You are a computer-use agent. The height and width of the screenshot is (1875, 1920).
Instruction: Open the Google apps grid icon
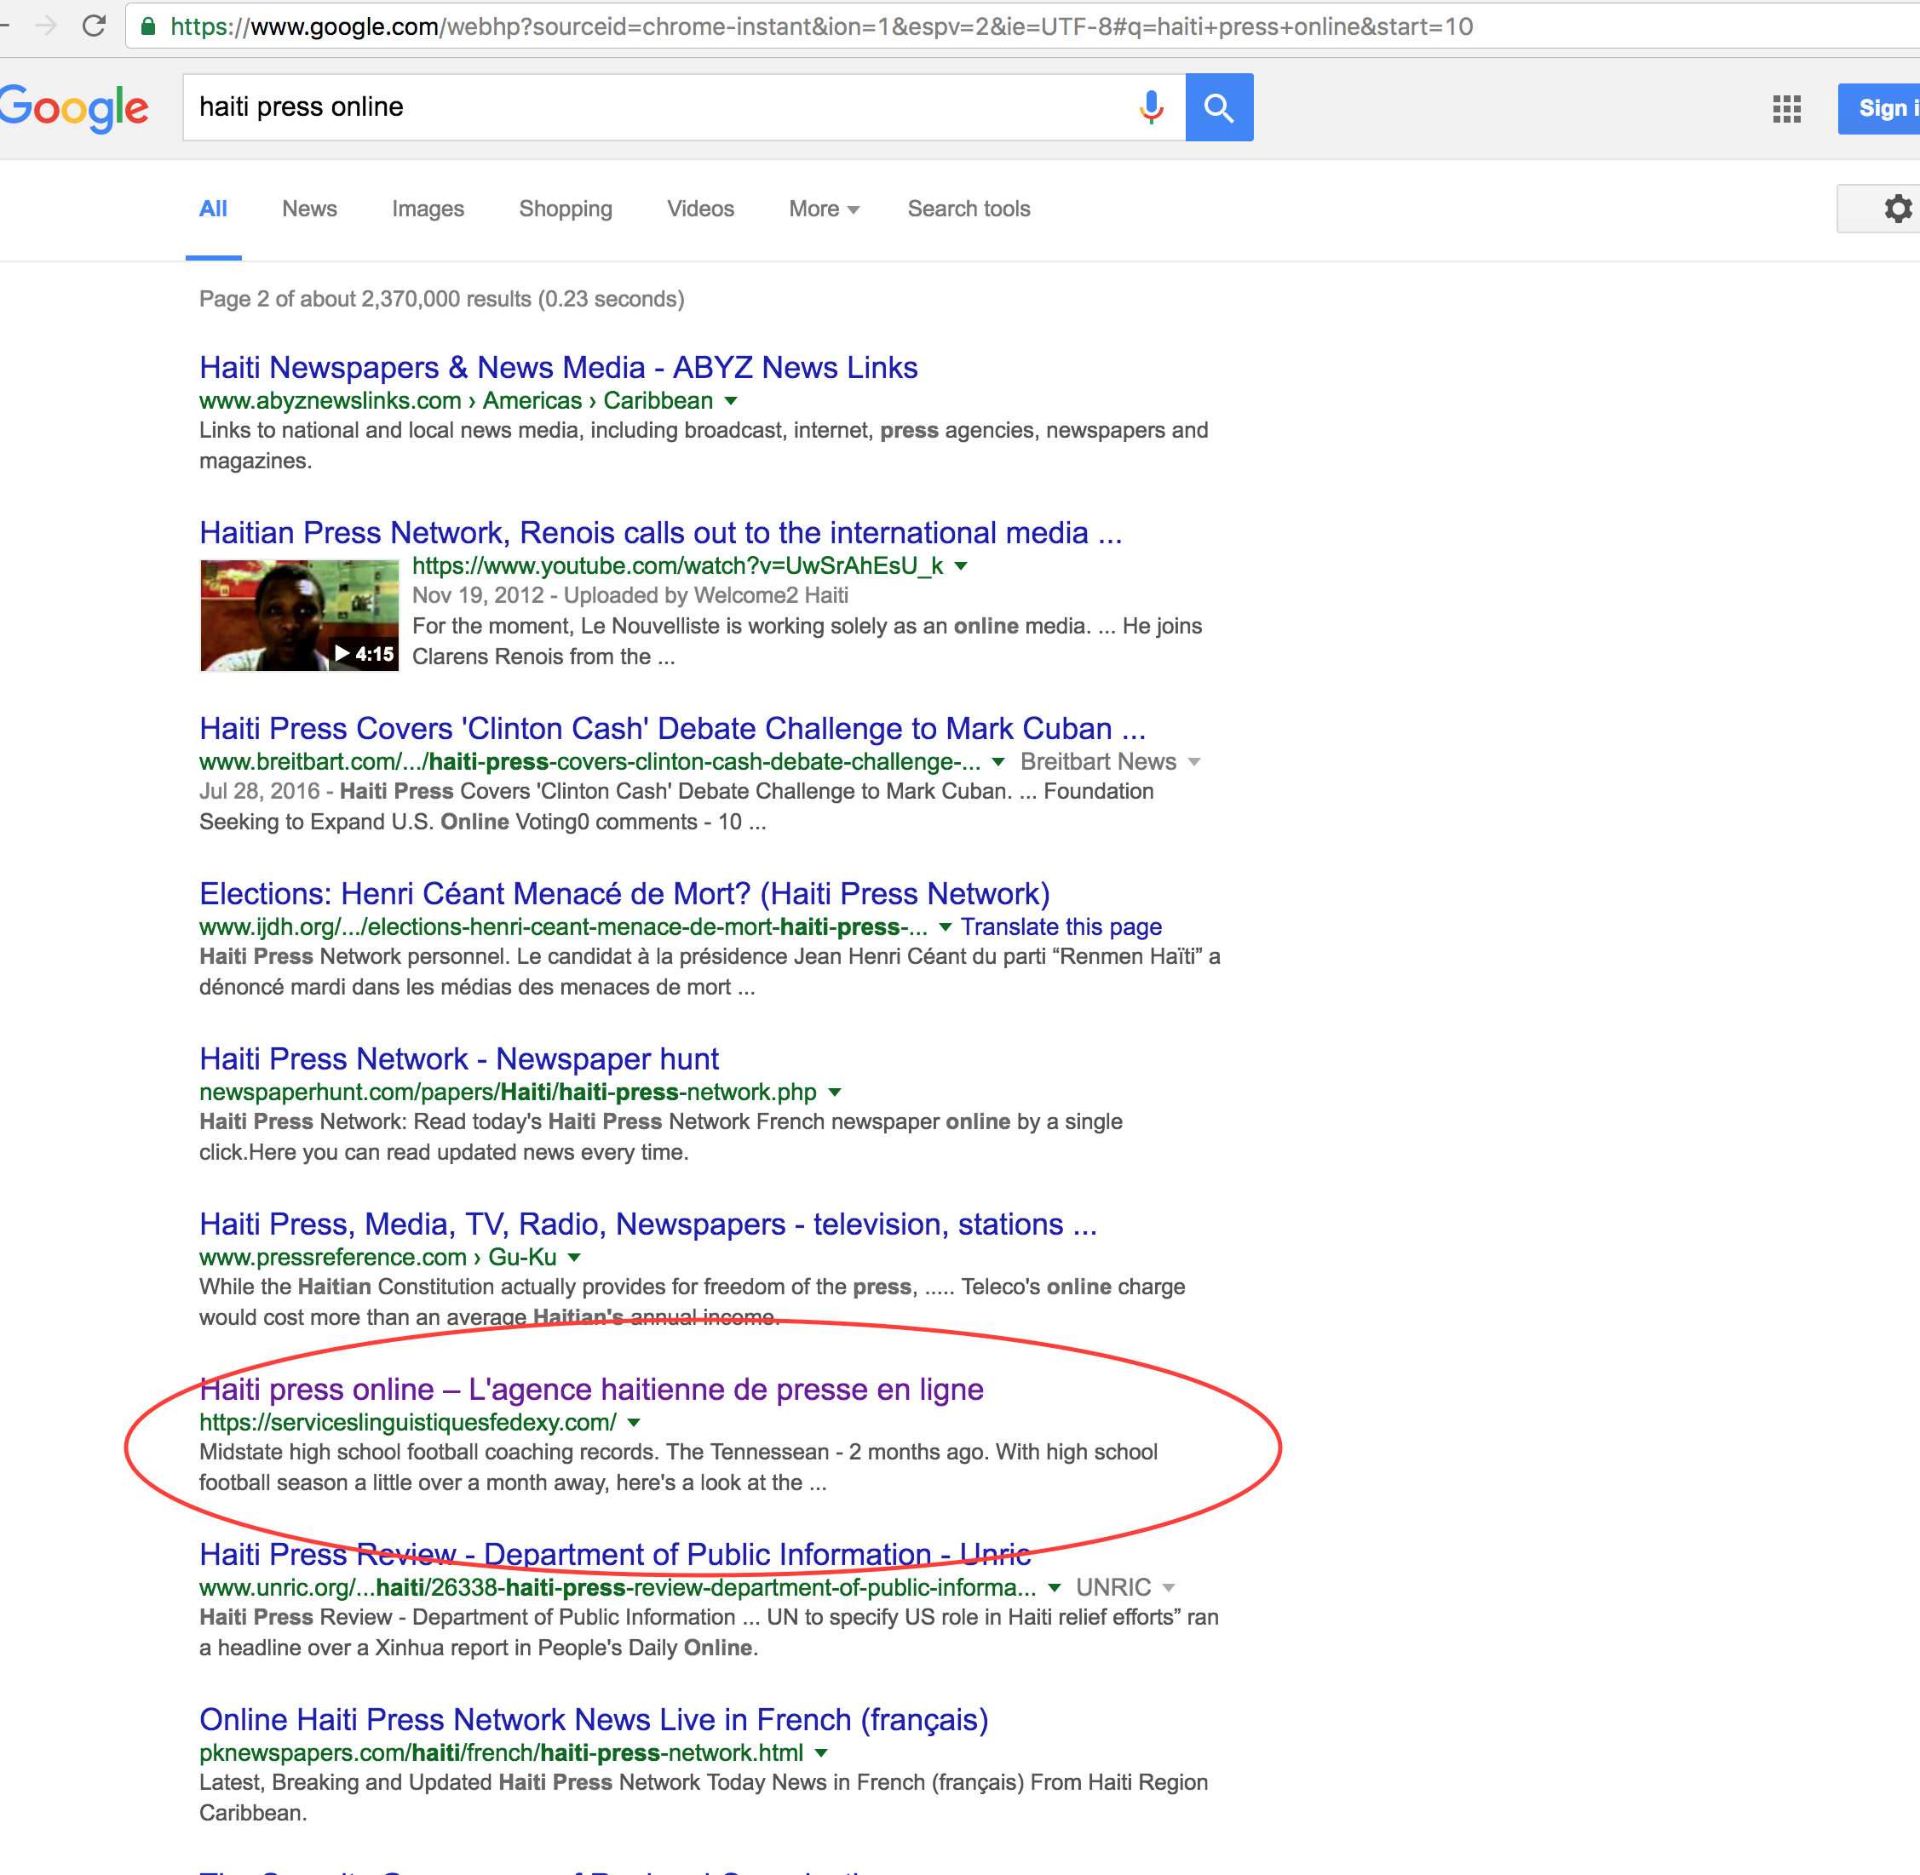tap(1786, 108)
